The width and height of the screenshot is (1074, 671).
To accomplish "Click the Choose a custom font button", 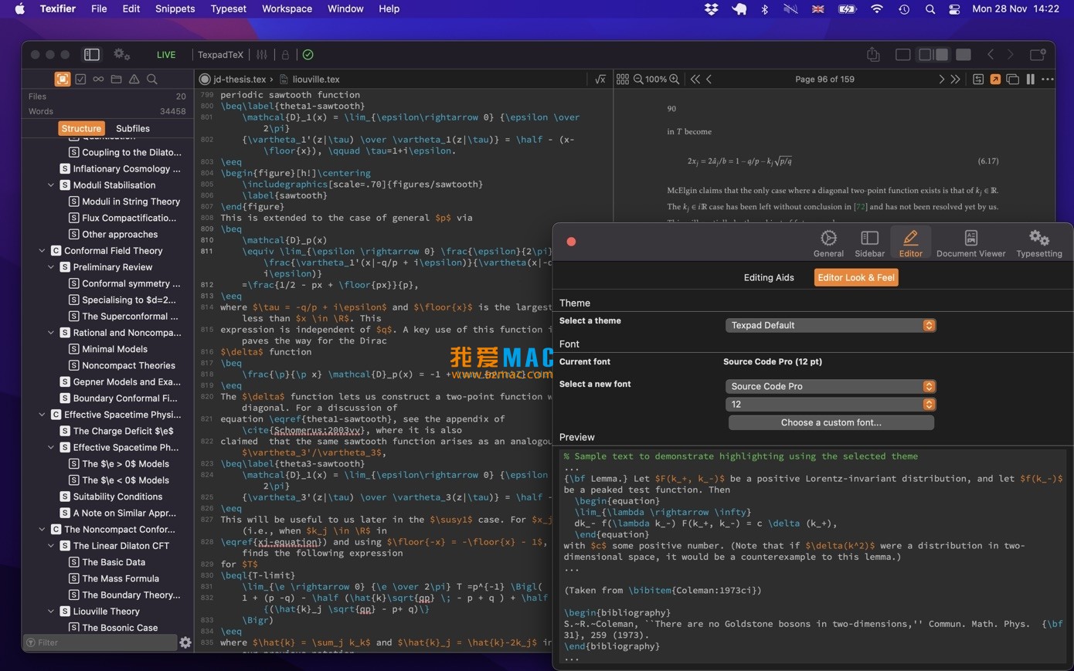I will [x=831, y=422].
